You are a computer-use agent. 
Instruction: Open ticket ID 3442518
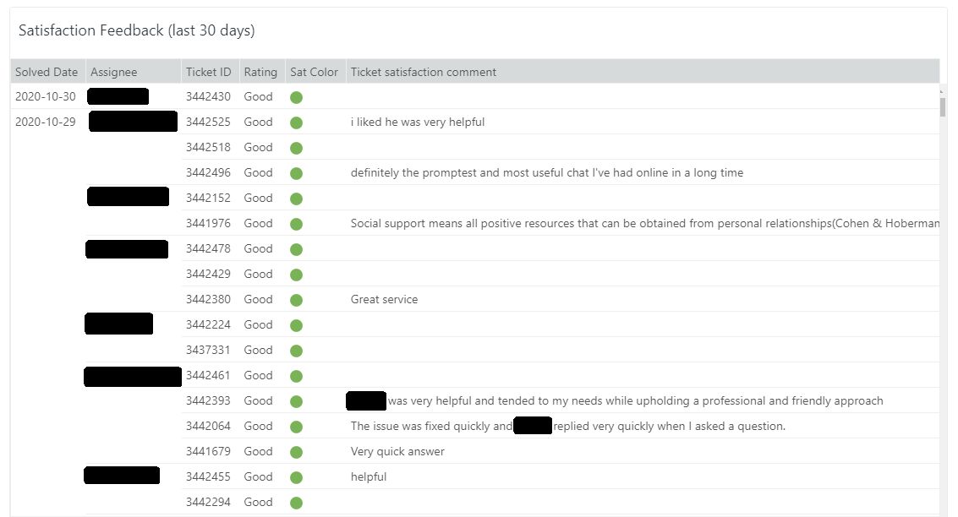(x=208, y=147)
